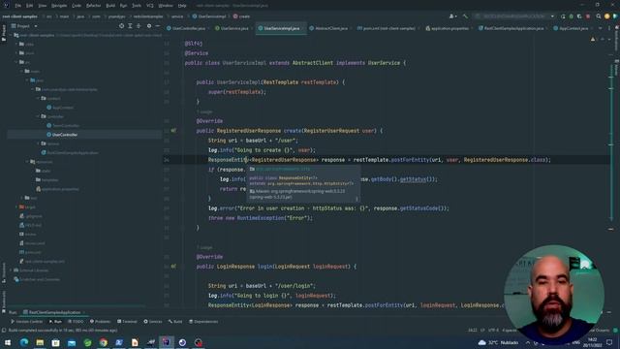This screenshot has height=349, width=620.
Task: Collapse the resources folder in tree
Action: pos(27,162)
